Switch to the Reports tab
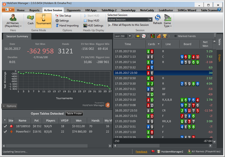This screenshot has width=225, height=157. pos(34,10)
